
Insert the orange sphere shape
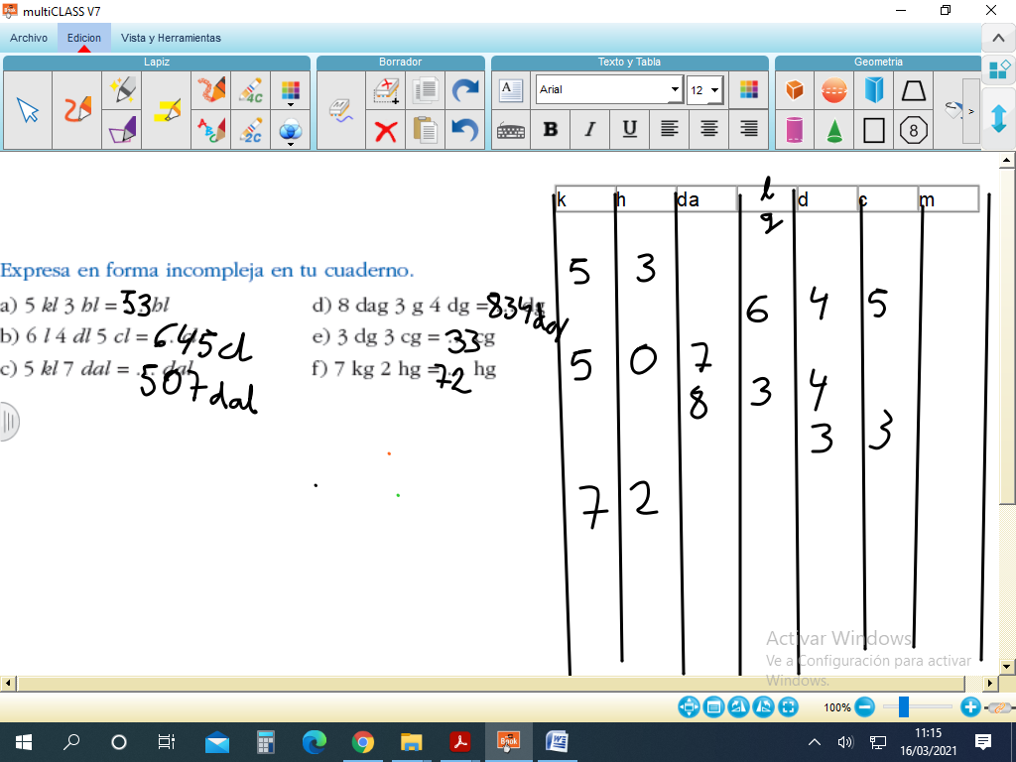pos(833,90)
